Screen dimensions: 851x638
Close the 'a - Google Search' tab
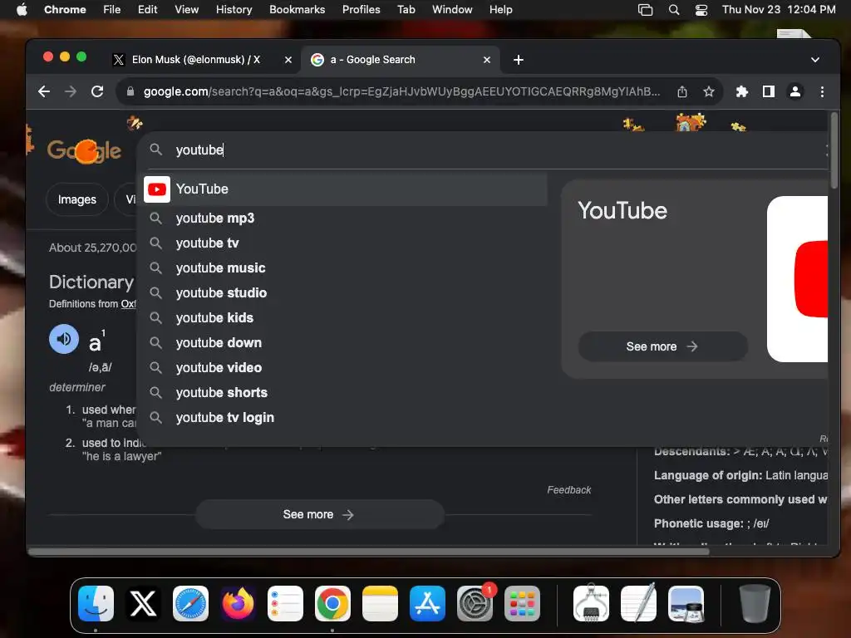487,60
